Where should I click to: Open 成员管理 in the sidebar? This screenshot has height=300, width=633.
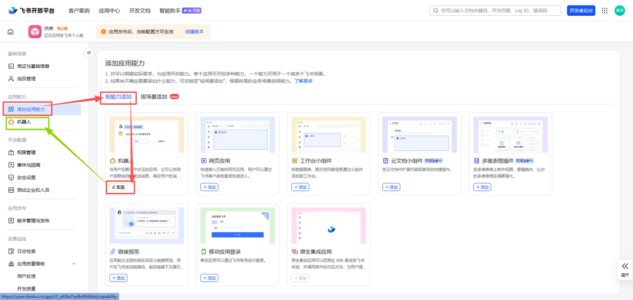(26, 78)
